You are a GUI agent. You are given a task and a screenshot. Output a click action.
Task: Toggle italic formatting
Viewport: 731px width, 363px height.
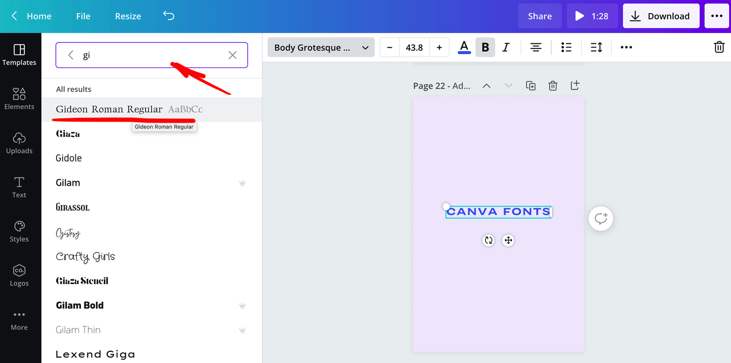(506, 47)
